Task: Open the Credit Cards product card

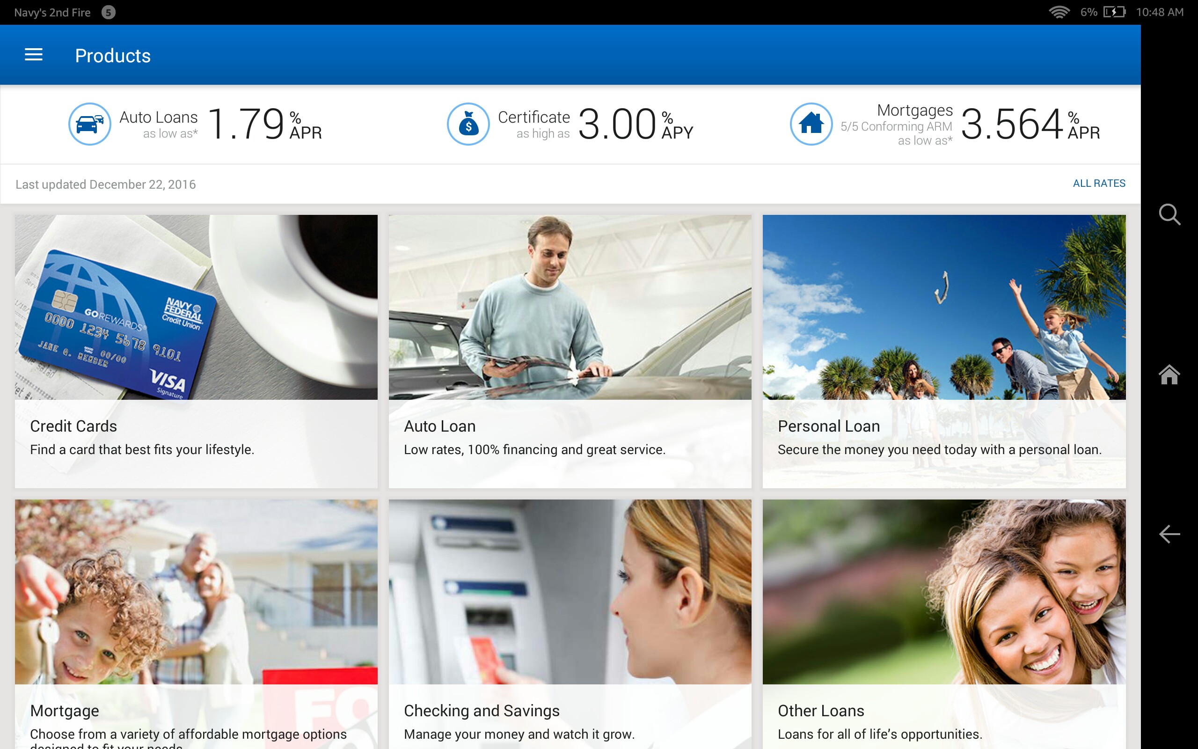Action: [x=196, y=351]
